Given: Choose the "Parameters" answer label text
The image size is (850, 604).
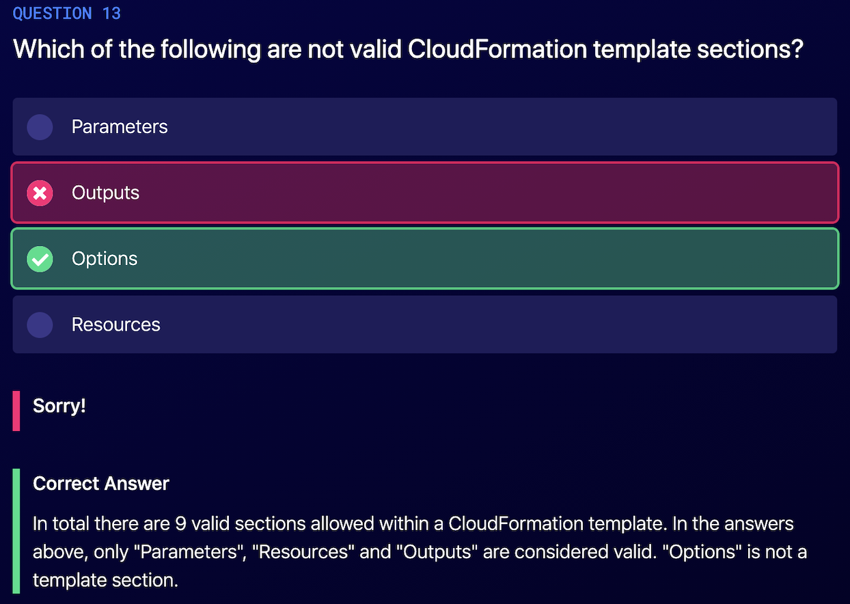Looking at the screenshot, I should pos(120,127).
